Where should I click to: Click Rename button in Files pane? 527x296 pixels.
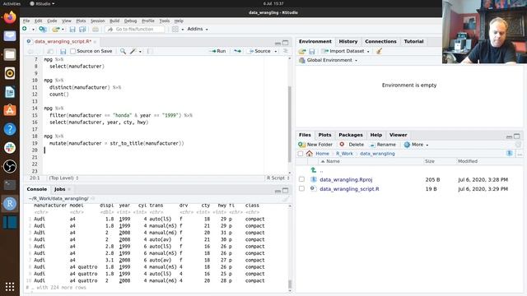[x=382, y=145]
